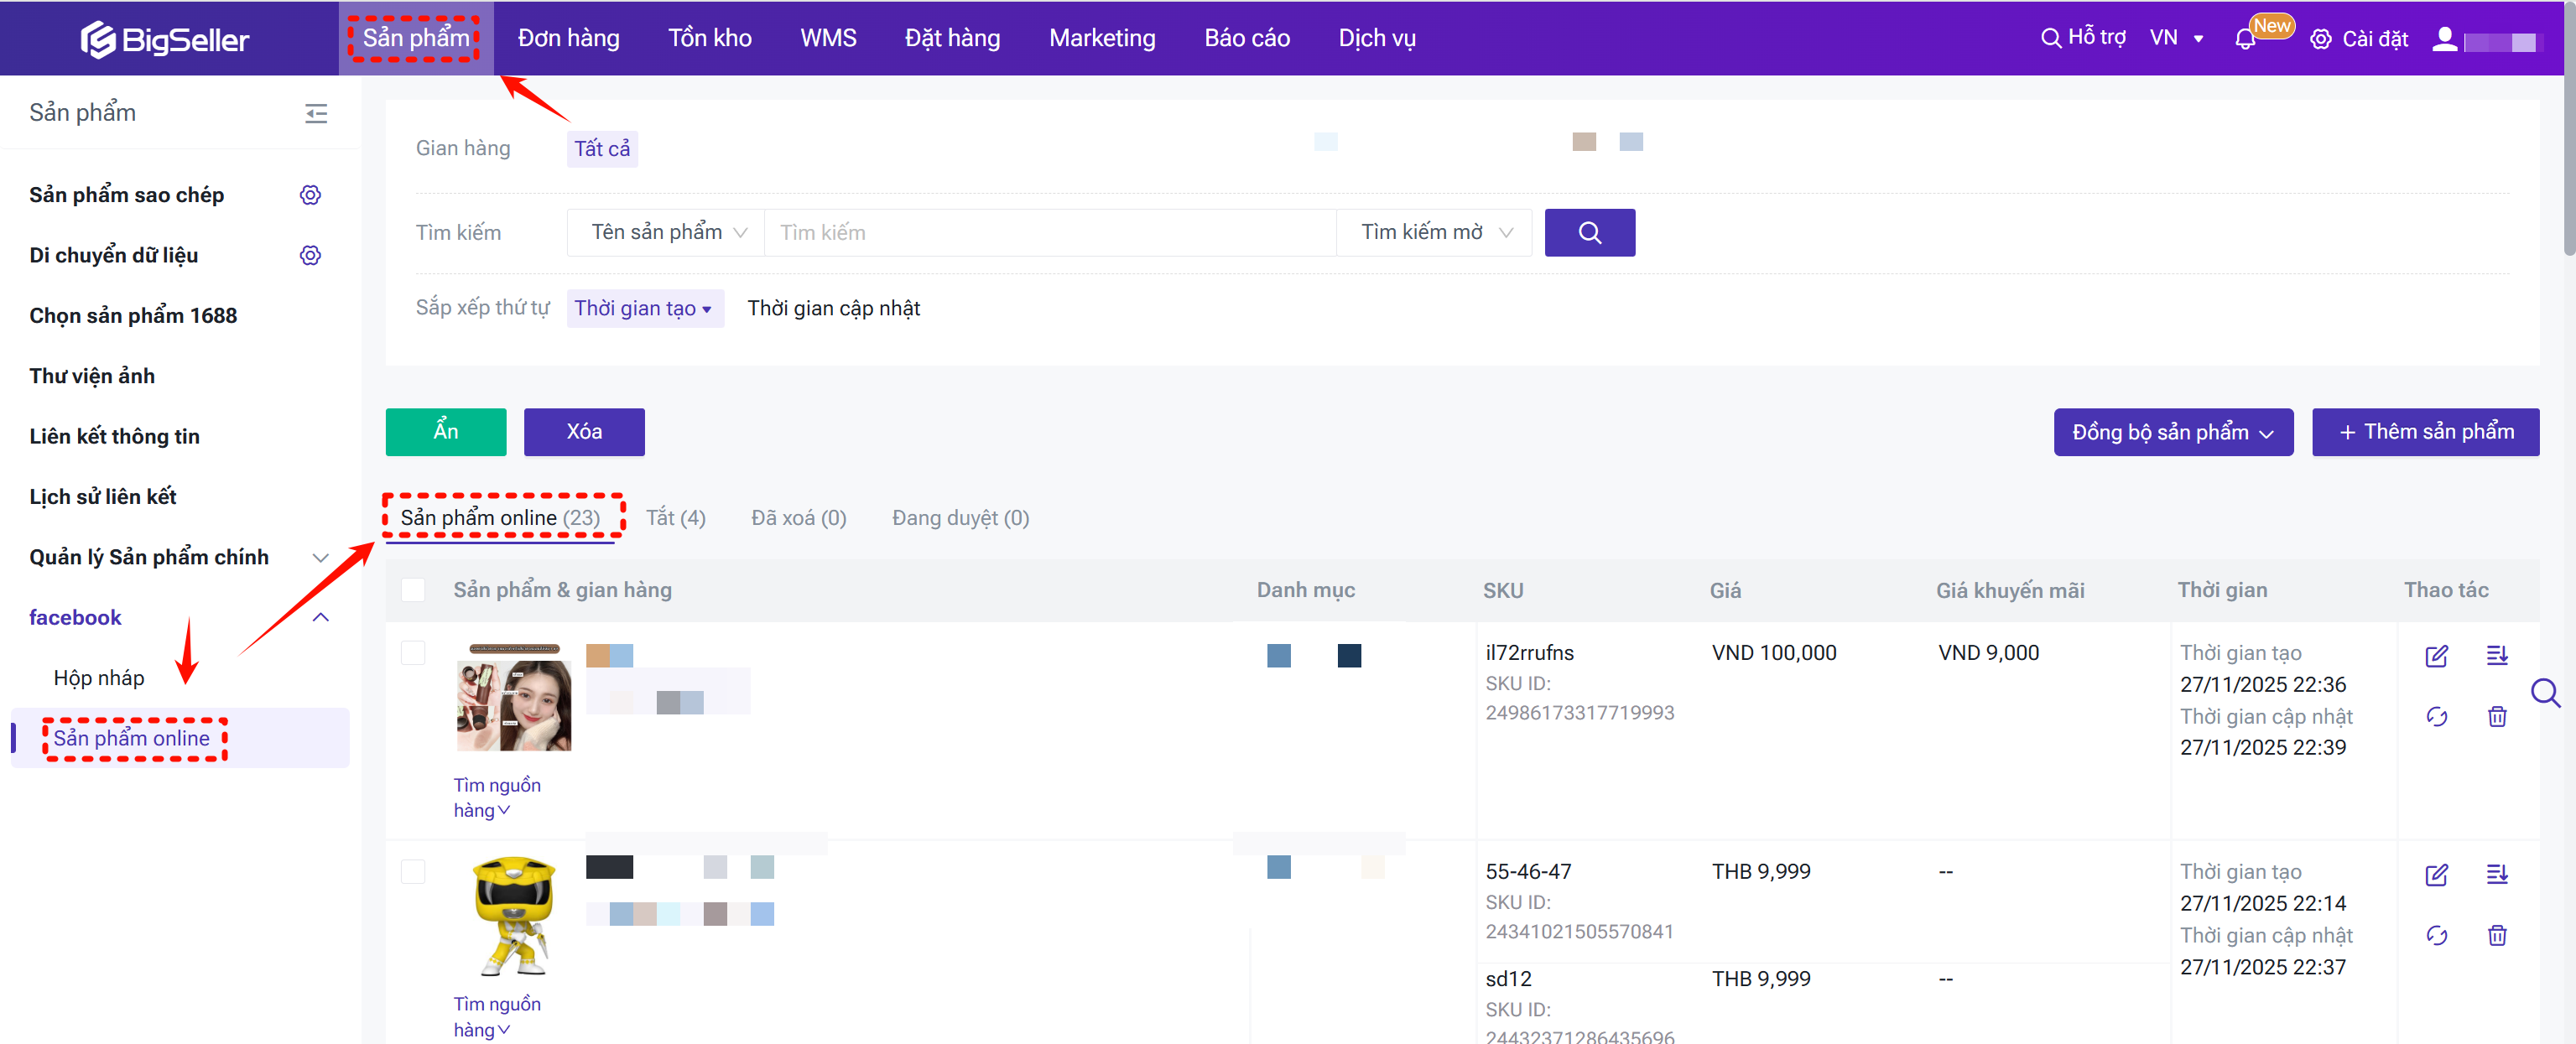
Task: Open the Đơn hàng top menu
Action: pyautogui.click(x=568, y=38)
